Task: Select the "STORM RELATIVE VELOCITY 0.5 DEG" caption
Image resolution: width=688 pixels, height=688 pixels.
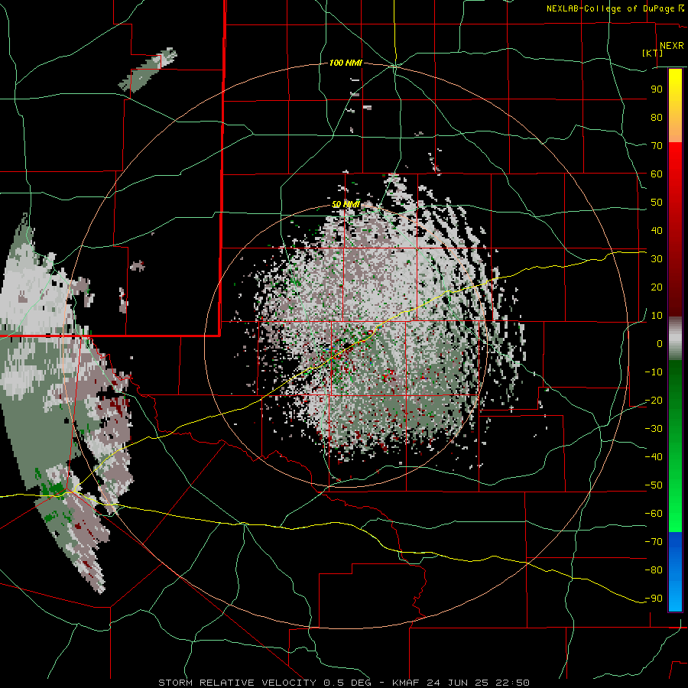Action: (264, 683)
